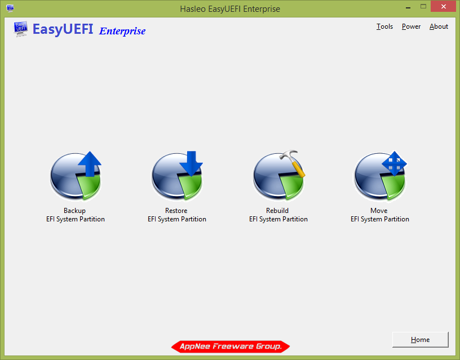Click the EasyUEFI Enterprise heading text
This screenshot has width=460, height=360.
click(89, 29)
